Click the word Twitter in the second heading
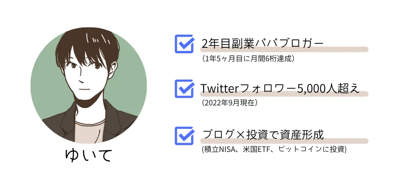407x171 pixels. point(219,89)
